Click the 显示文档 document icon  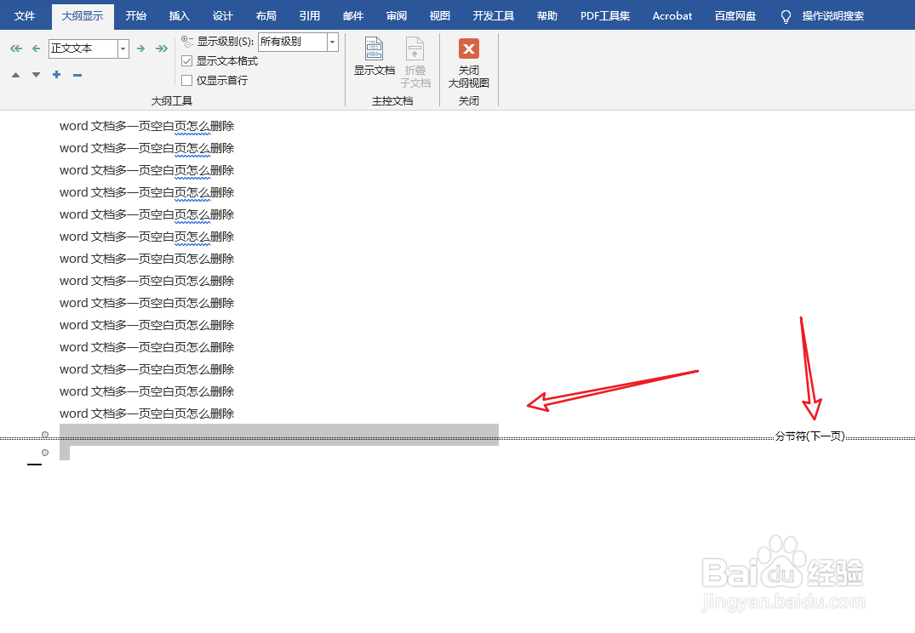coord(374,48)
